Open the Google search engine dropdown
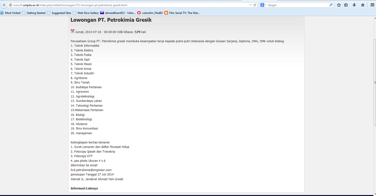Viewport: 376px width, 196px height. [263, 5]
